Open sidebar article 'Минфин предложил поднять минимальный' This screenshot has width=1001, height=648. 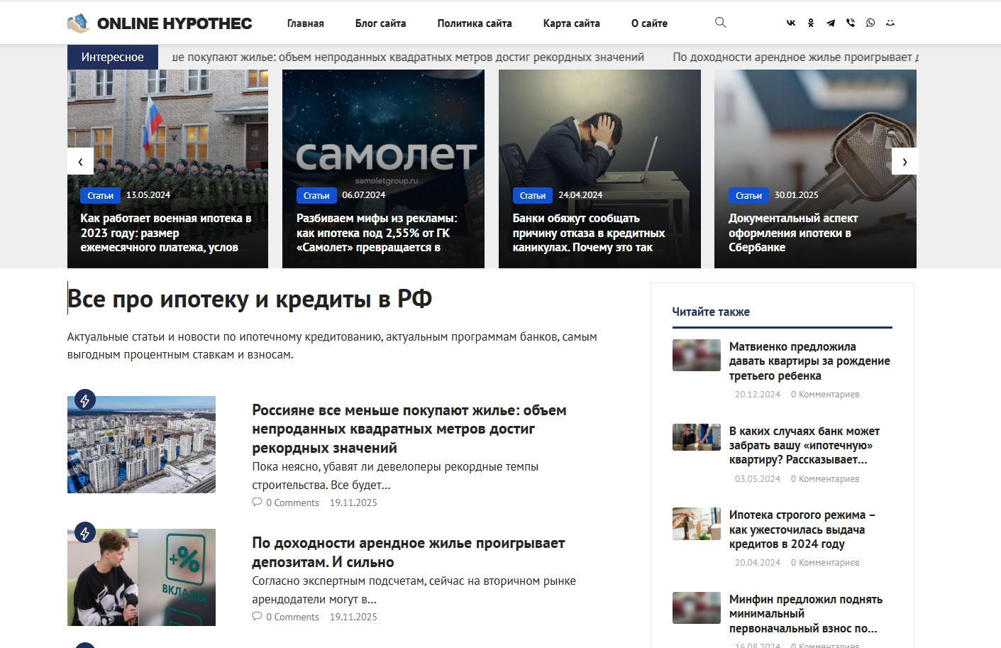coord(806,614)
